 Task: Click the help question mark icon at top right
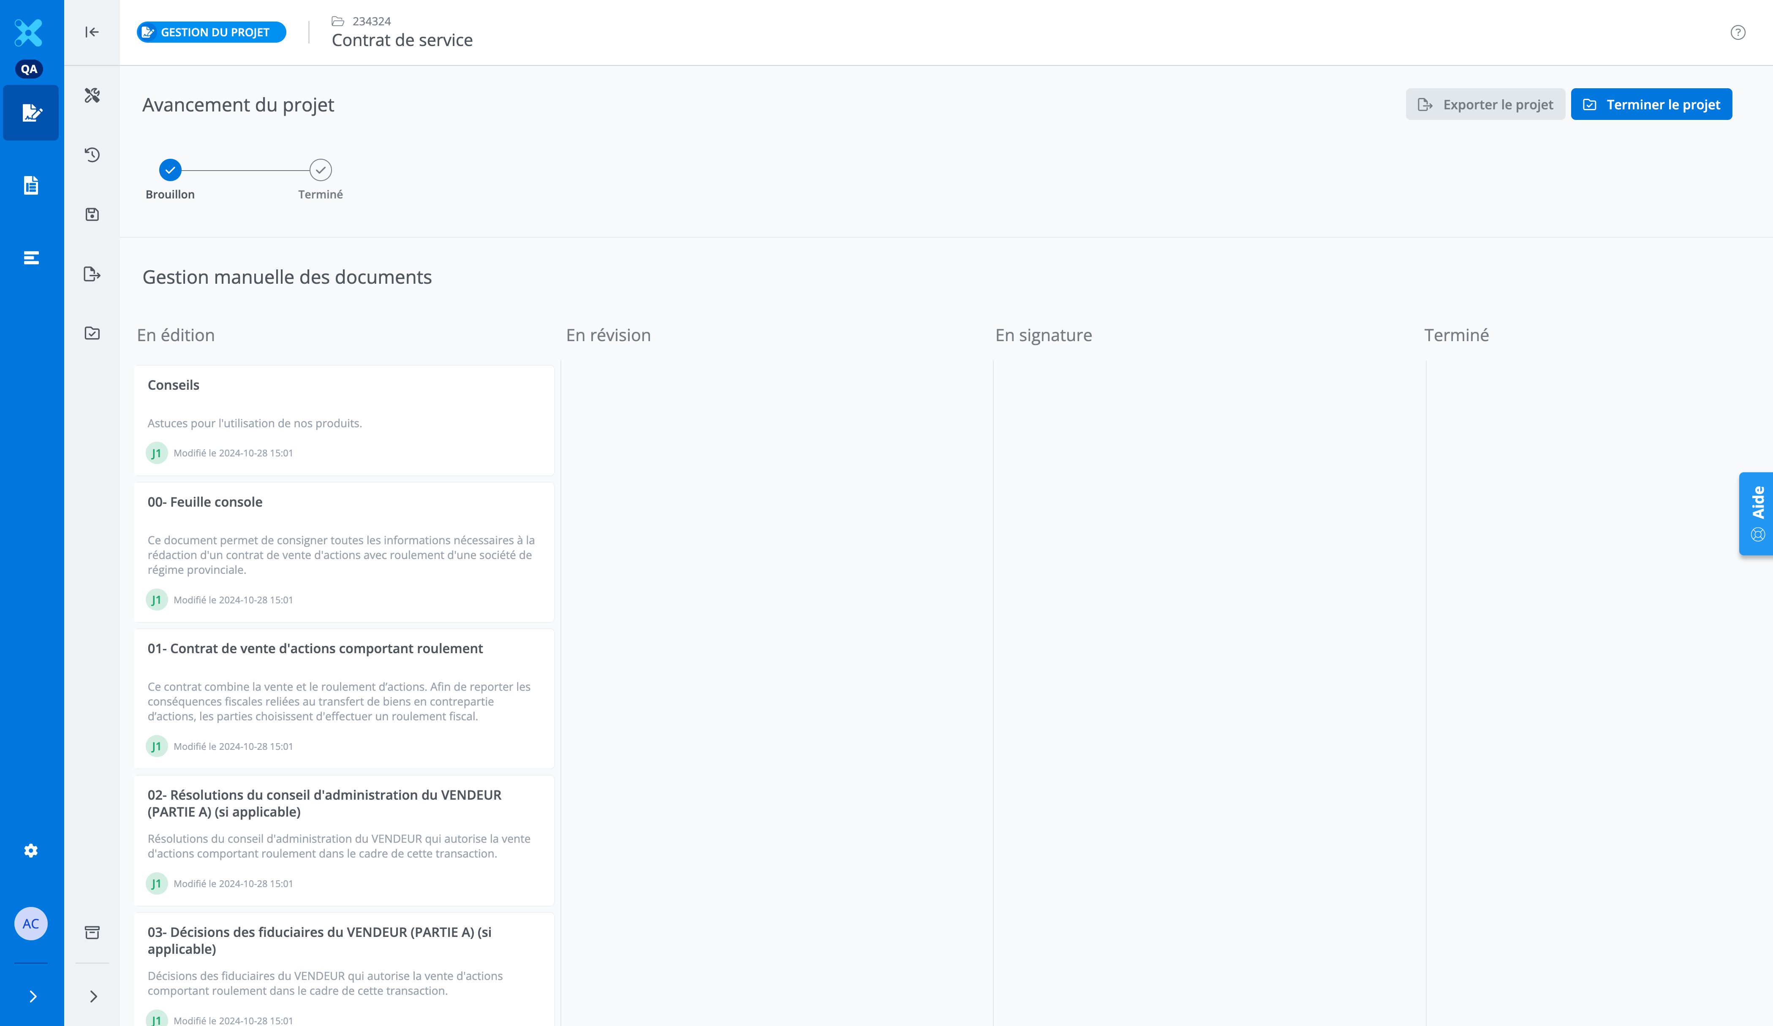coord(1738,33)
